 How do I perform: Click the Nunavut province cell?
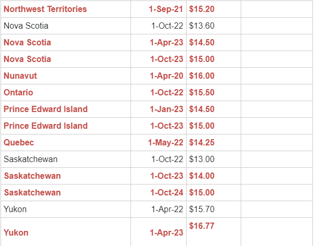coord(20,76)
